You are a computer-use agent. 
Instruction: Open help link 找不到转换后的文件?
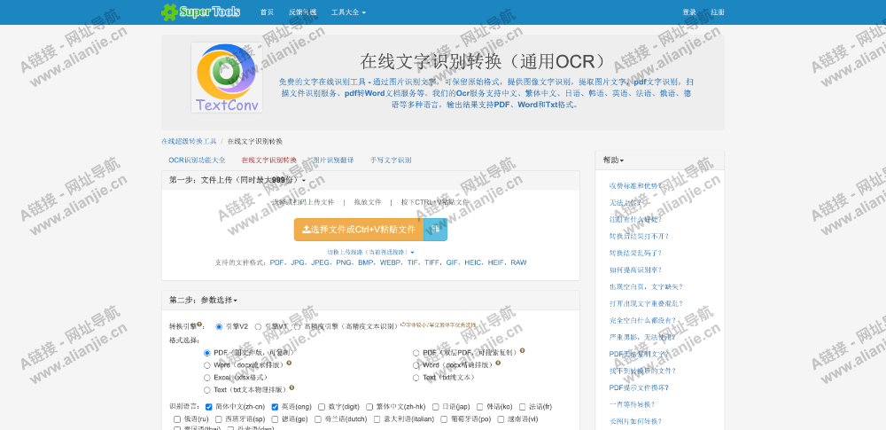tap(642, 371)
